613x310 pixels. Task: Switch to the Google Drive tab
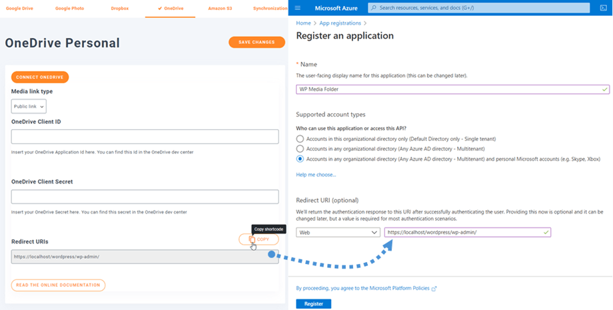(x=19, y=9)
